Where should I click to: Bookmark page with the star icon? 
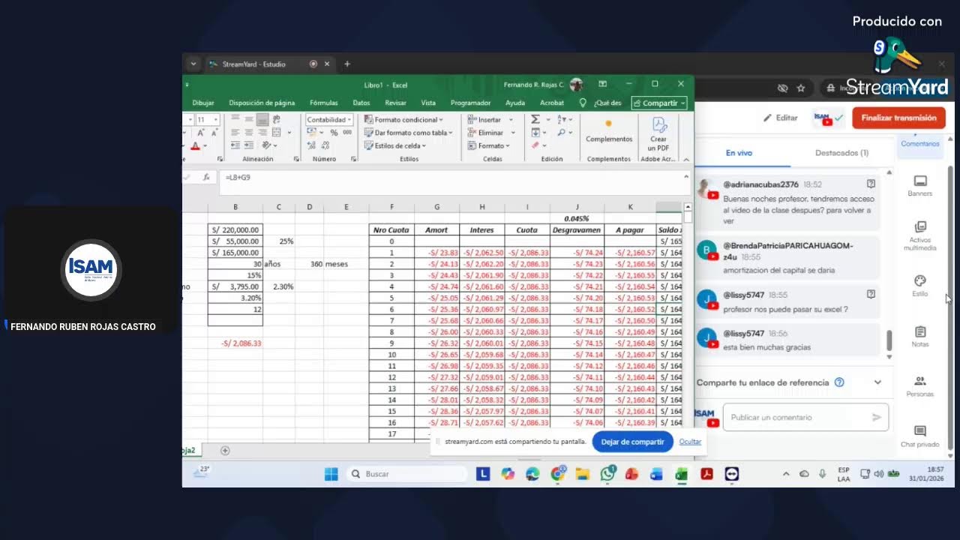coord(800,88)
